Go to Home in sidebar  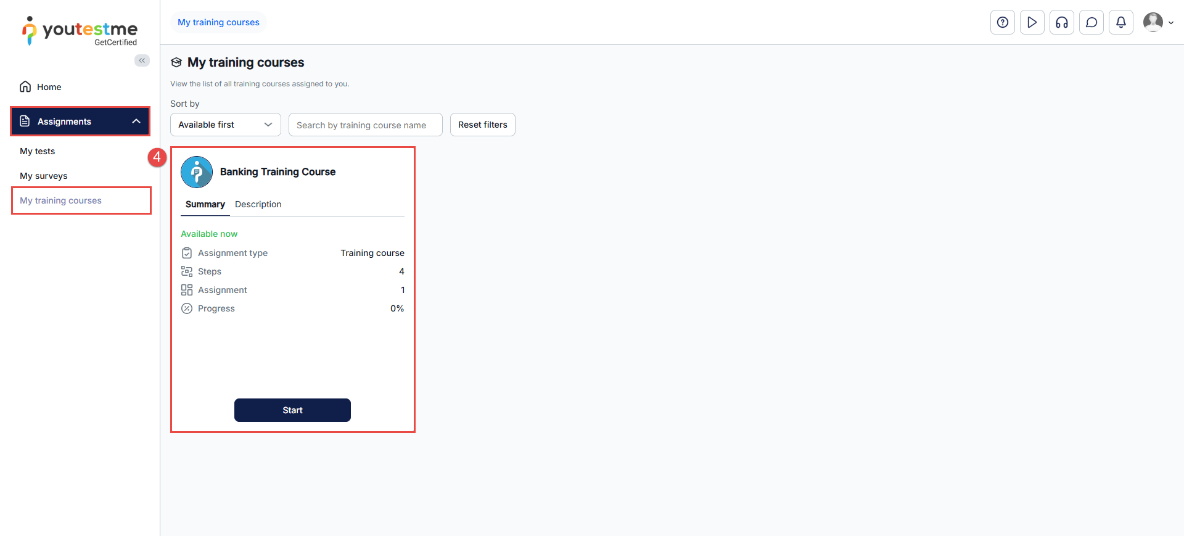[49, 87]
